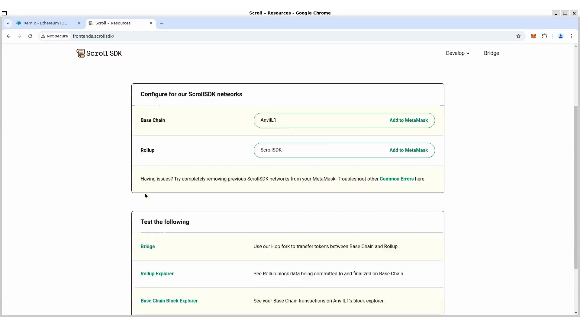Image resolution: width=580 pixels, height=326 pixels.
Task: Minimize the Chrome window
Action: 556,13
